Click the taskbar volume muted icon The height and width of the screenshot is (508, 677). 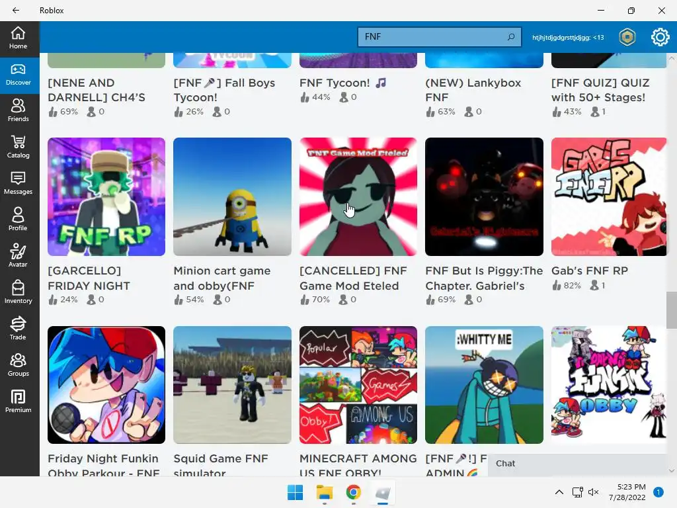pyautogui.click(x=594, y=492)
